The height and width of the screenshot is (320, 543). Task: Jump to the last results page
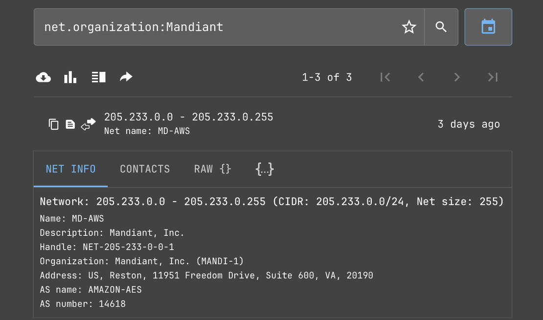click(x=492, y=77)
